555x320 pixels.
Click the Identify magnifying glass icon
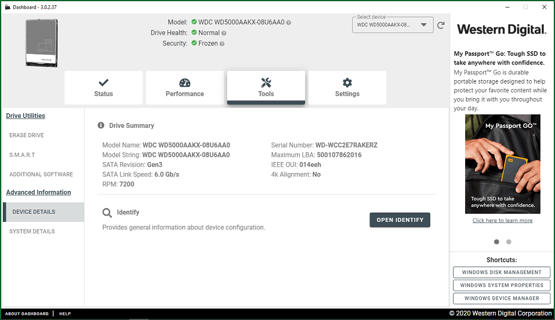click(107, 213)
